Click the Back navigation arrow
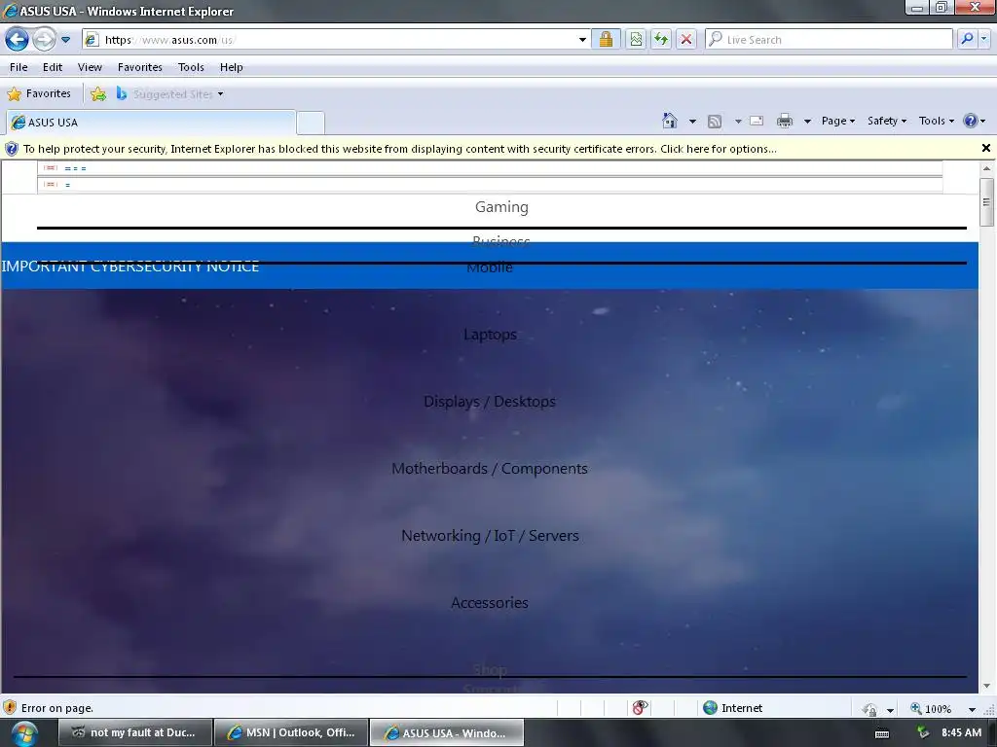The height and width of the screenshot is (747, 997). pyautogui.click(x=17, y=39)
